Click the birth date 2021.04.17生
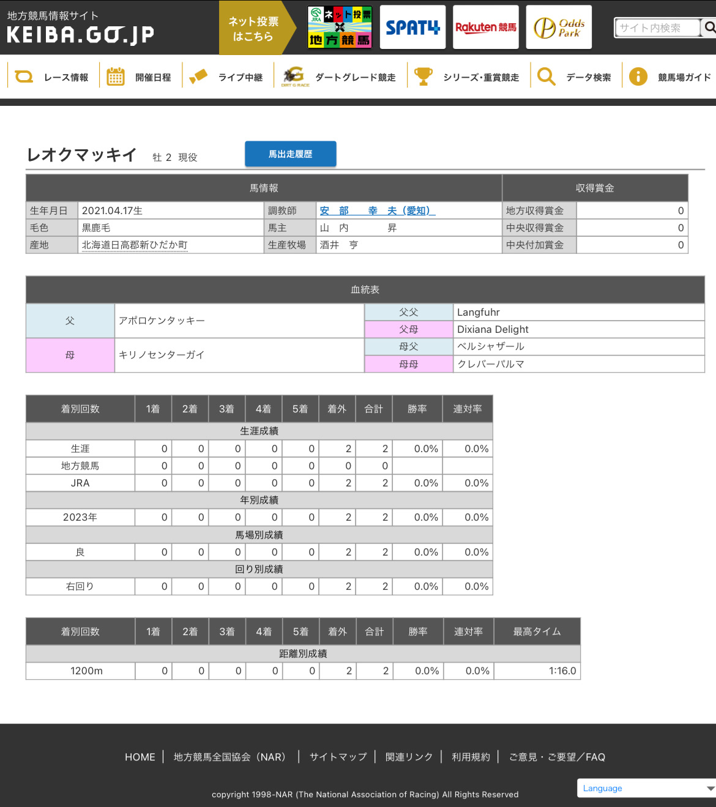This screenshot has height=807, width=716. pyautogui.click(x=113, y=210)
